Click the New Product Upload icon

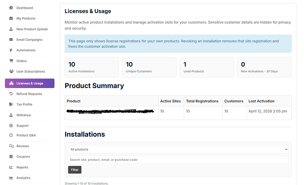[11, 29]
